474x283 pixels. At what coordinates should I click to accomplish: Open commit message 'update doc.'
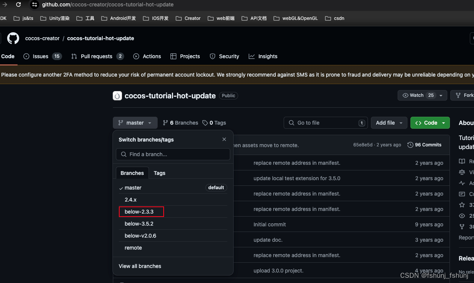pyautogui.click(x=268, y=240)
